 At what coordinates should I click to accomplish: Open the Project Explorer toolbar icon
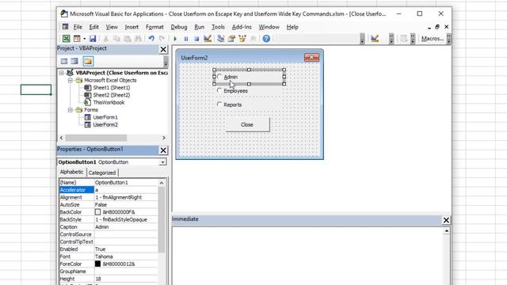(x=221, y=39)
